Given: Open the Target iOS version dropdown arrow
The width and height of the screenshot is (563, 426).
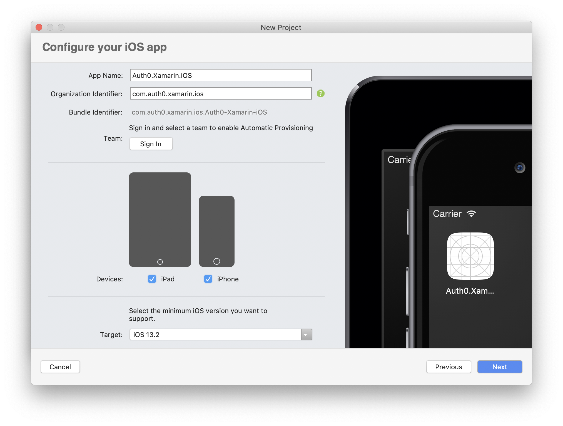Looking at the screenshot, I should [306, 335].
